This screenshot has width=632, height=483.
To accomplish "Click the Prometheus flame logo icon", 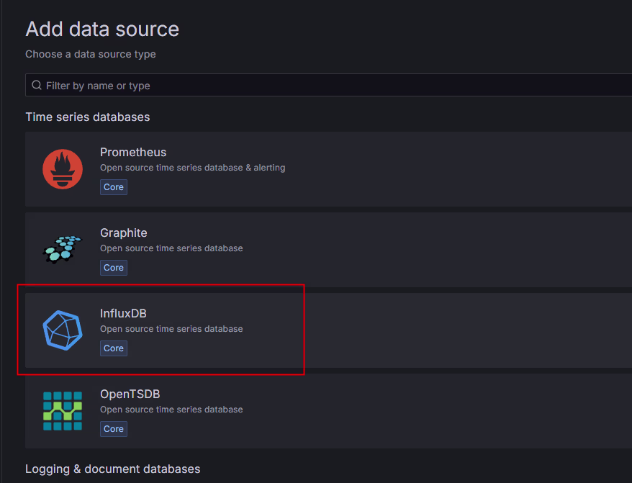I will tap(63, 169).
